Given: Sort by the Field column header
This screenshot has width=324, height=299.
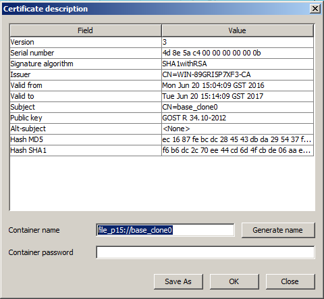Looking at the screenshot, I should 86,30.
